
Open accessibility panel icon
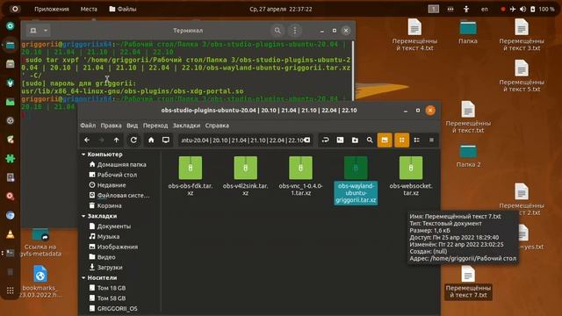pos(466,9)
